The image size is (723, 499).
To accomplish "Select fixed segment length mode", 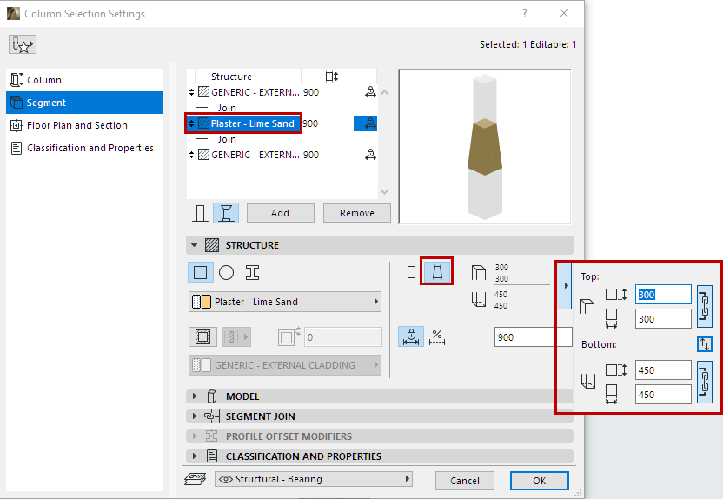I will point(411,336).
